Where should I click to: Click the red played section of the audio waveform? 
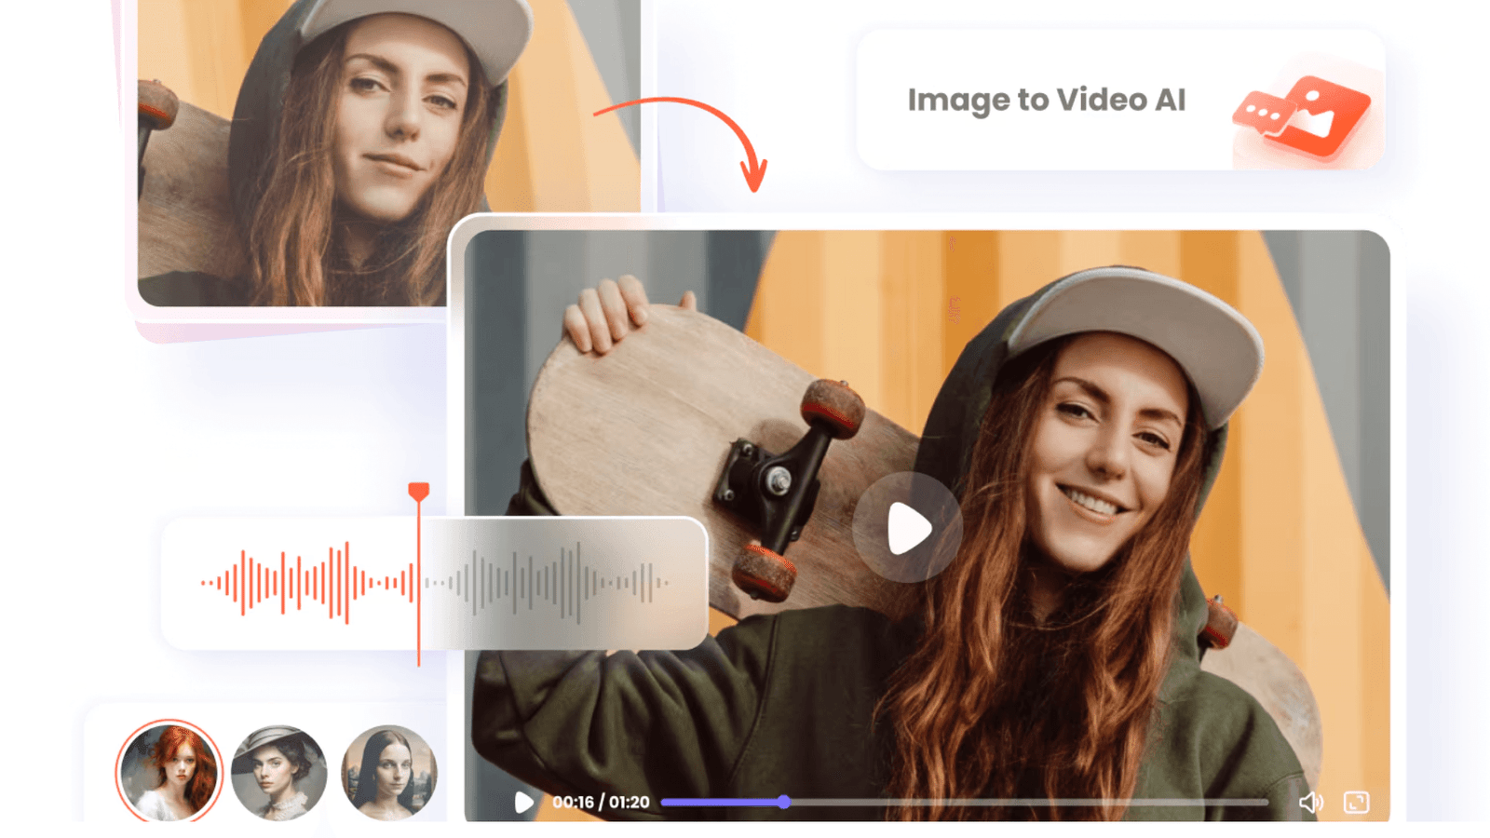click(298, 583)
